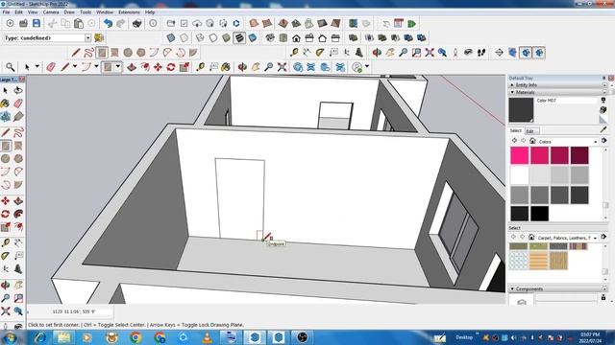Screen dimensions: 615x345
Task: Switch to the Shaded face style
Action: (x=226, y=38)
